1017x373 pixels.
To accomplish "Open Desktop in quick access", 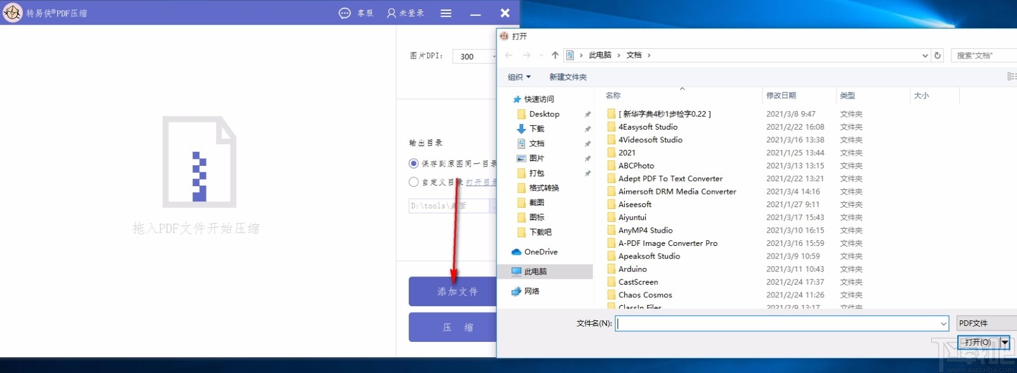I will pyautogui.click(x=544, y=114).
